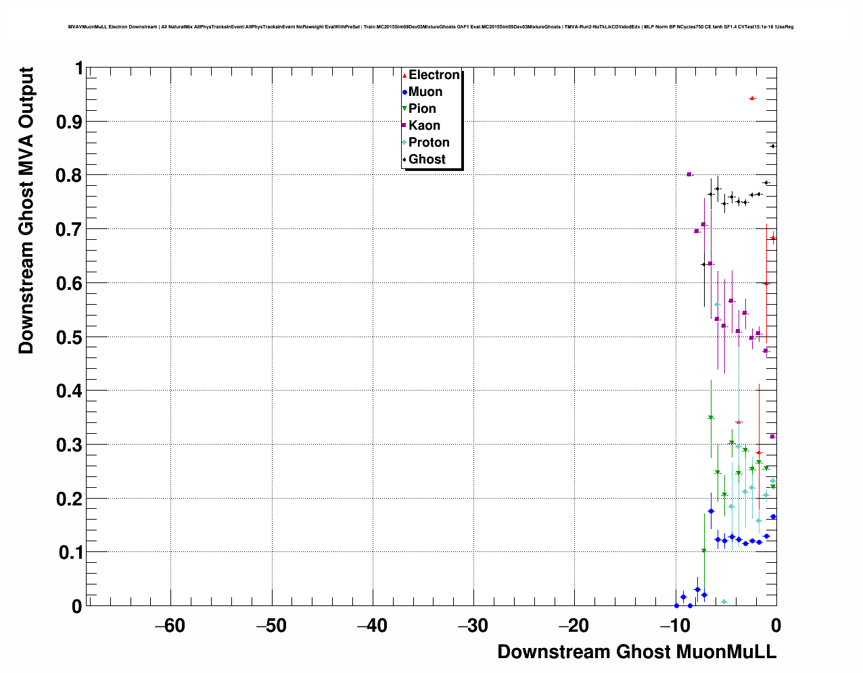Image resolution: width=863 pixels, height=673 pixels.
Task: Select the leftmost blue Muon data point
Action: click(x=676, y=605)
